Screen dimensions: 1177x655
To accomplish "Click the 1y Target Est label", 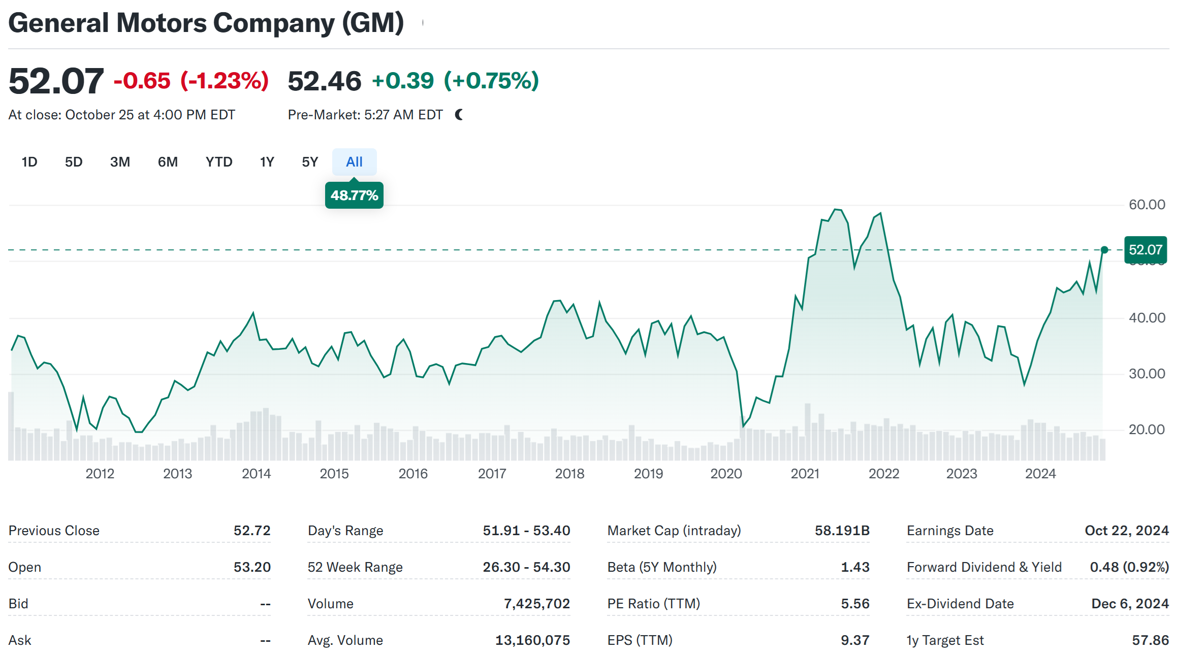I will tap(945, 640).
